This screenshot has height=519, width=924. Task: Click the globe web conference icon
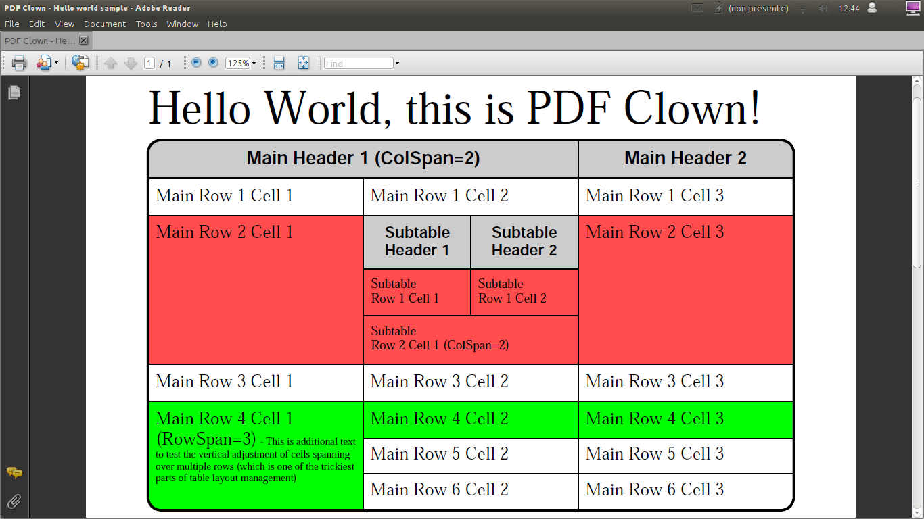point(80,63)
